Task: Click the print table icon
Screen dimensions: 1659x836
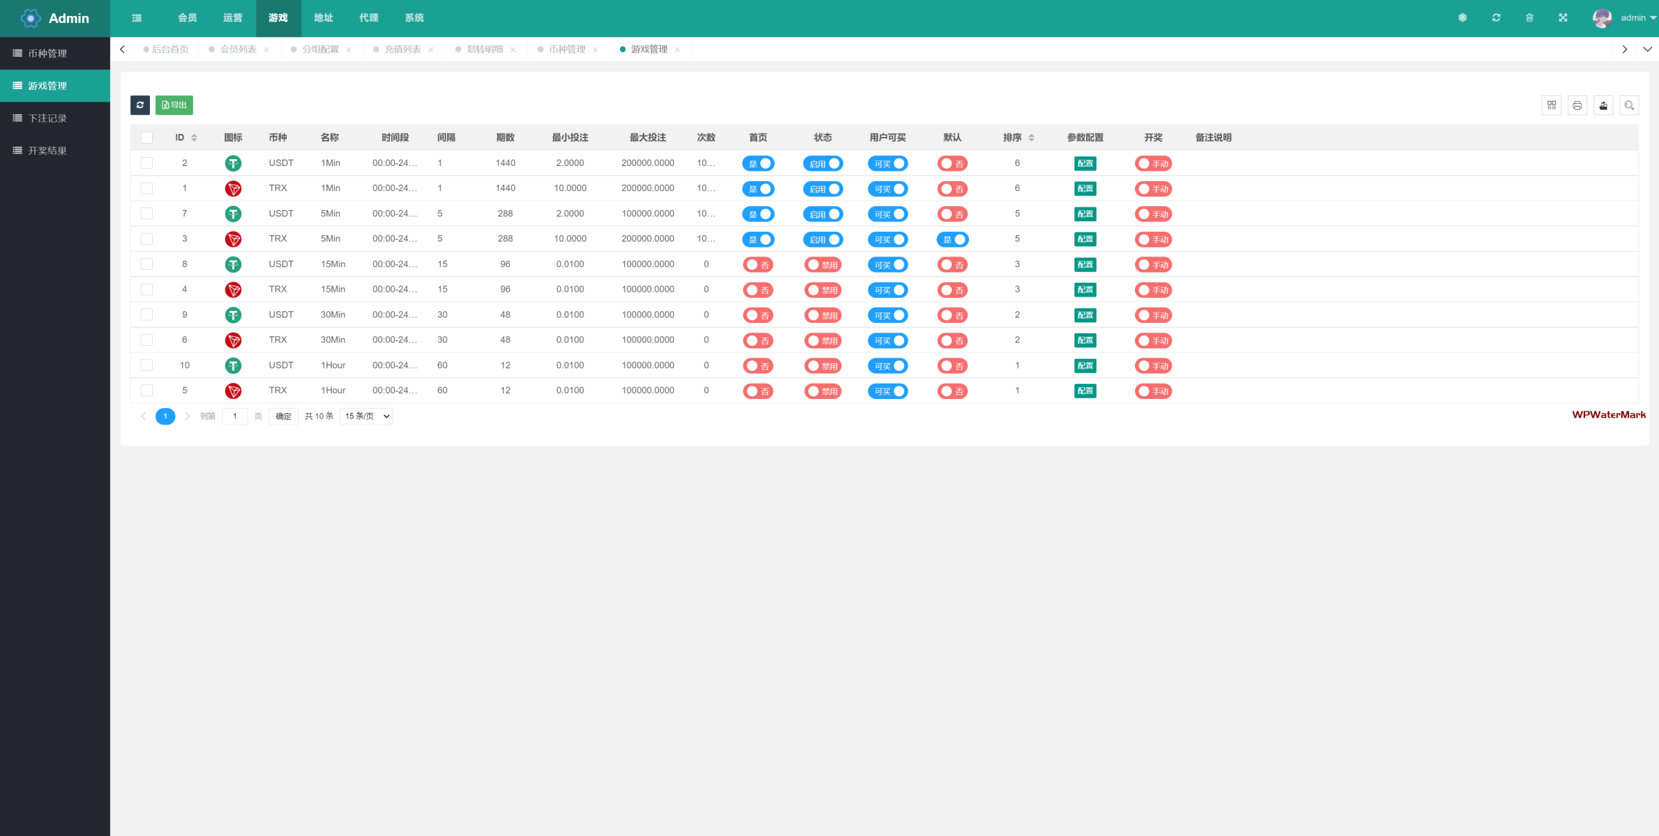Action: (x=1577, y=105)
